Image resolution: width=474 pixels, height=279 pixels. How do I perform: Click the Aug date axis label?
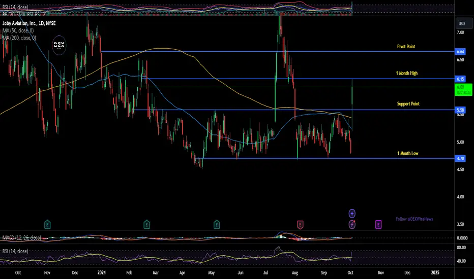point(295,273)
